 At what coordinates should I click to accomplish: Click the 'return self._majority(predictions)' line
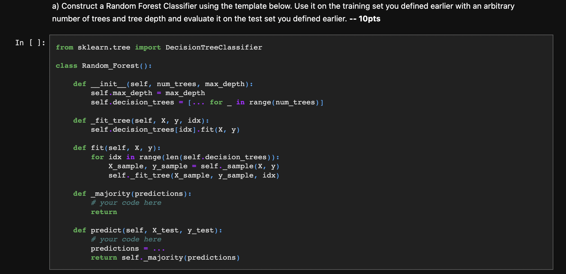pos(165,257)
